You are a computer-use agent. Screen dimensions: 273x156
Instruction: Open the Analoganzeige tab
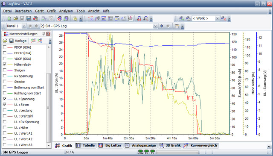pyautogui.click(x=140, y=145)
